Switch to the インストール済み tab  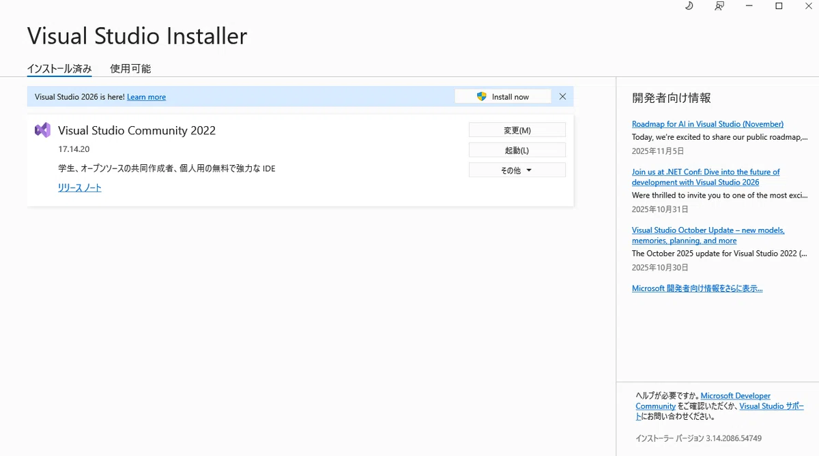[x=59, y=69]
